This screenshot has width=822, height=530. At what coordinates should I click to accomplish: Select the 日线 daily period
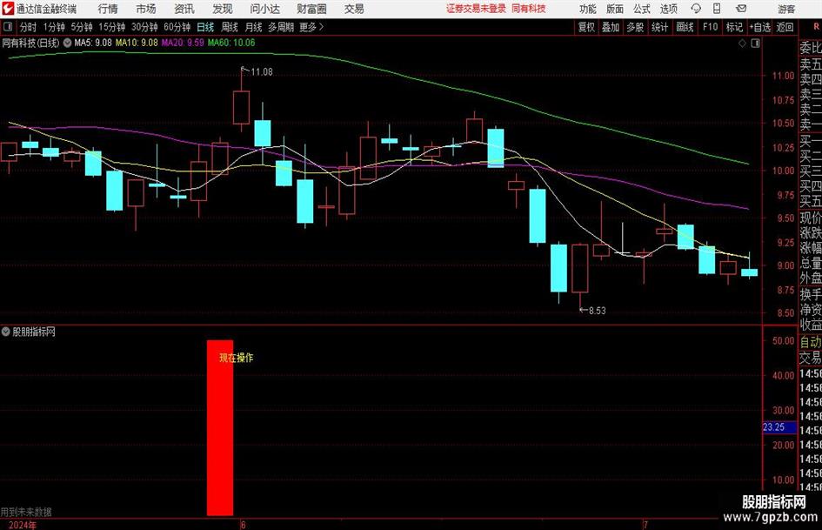click(205, 27)
